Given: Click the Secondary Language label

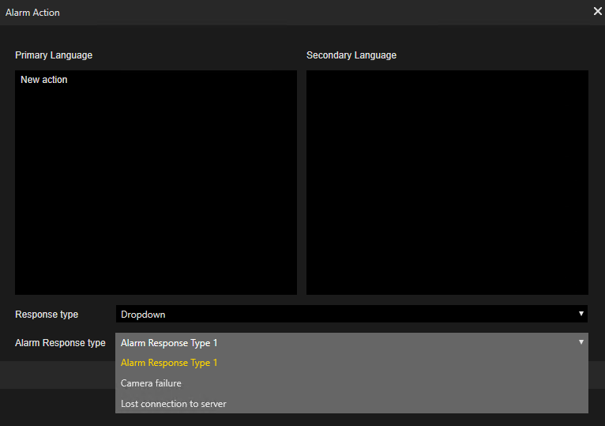Looking at the screenshot, I should pyautogui.click(x=351, y=55).
